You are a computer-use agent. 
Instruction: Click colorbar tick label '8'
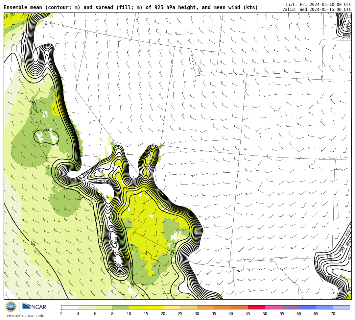(x=112, y=314)
